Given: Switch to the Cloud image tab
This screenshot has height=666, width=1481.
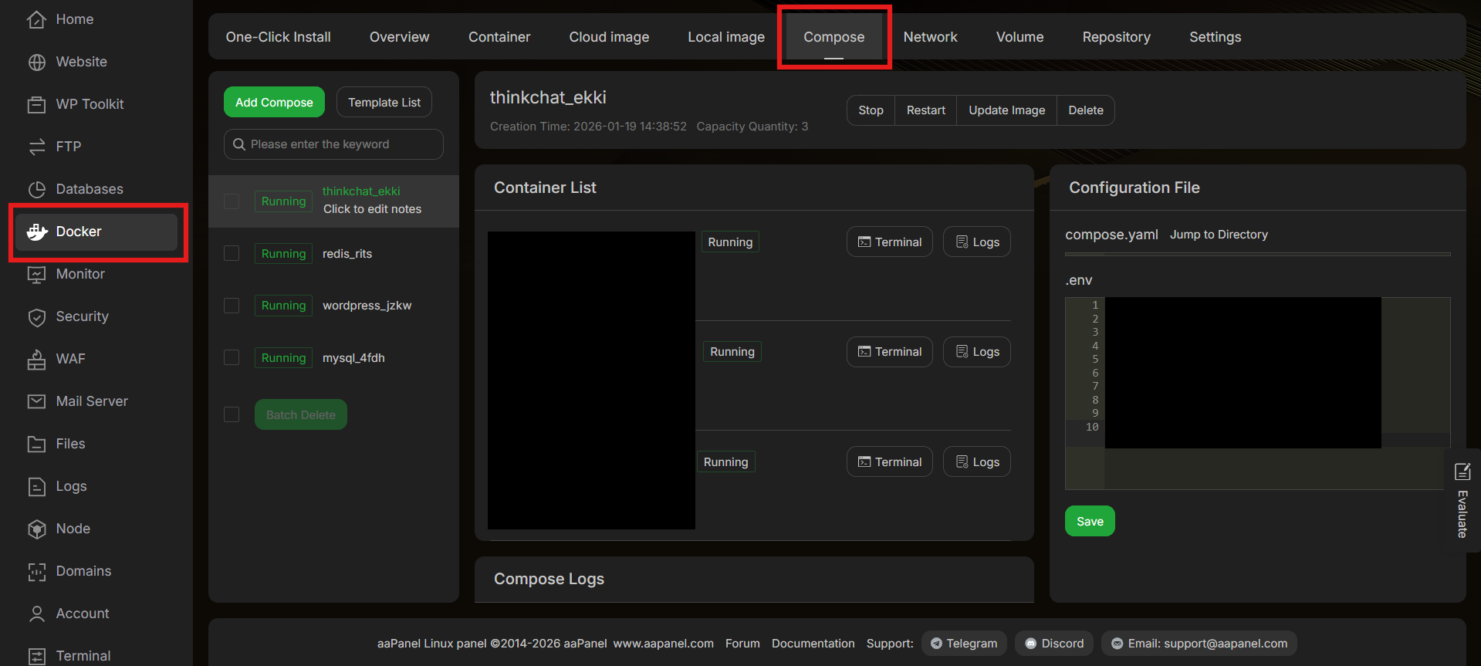Looking at the screenshot, I should [609, 37].
